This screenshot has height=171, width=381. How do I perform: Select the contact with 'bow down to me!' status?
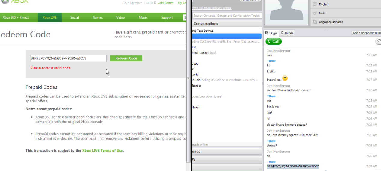(x=226, y=96)
